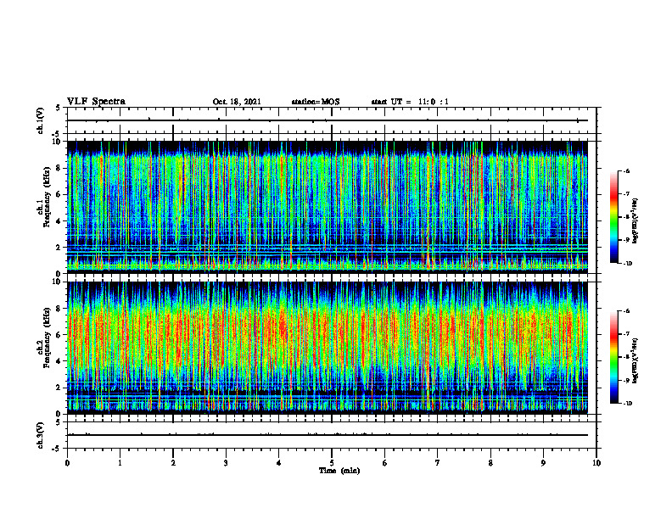
Task: Click the "start UT = 11:0 :1" label
Action: click(x=410, y=102)
